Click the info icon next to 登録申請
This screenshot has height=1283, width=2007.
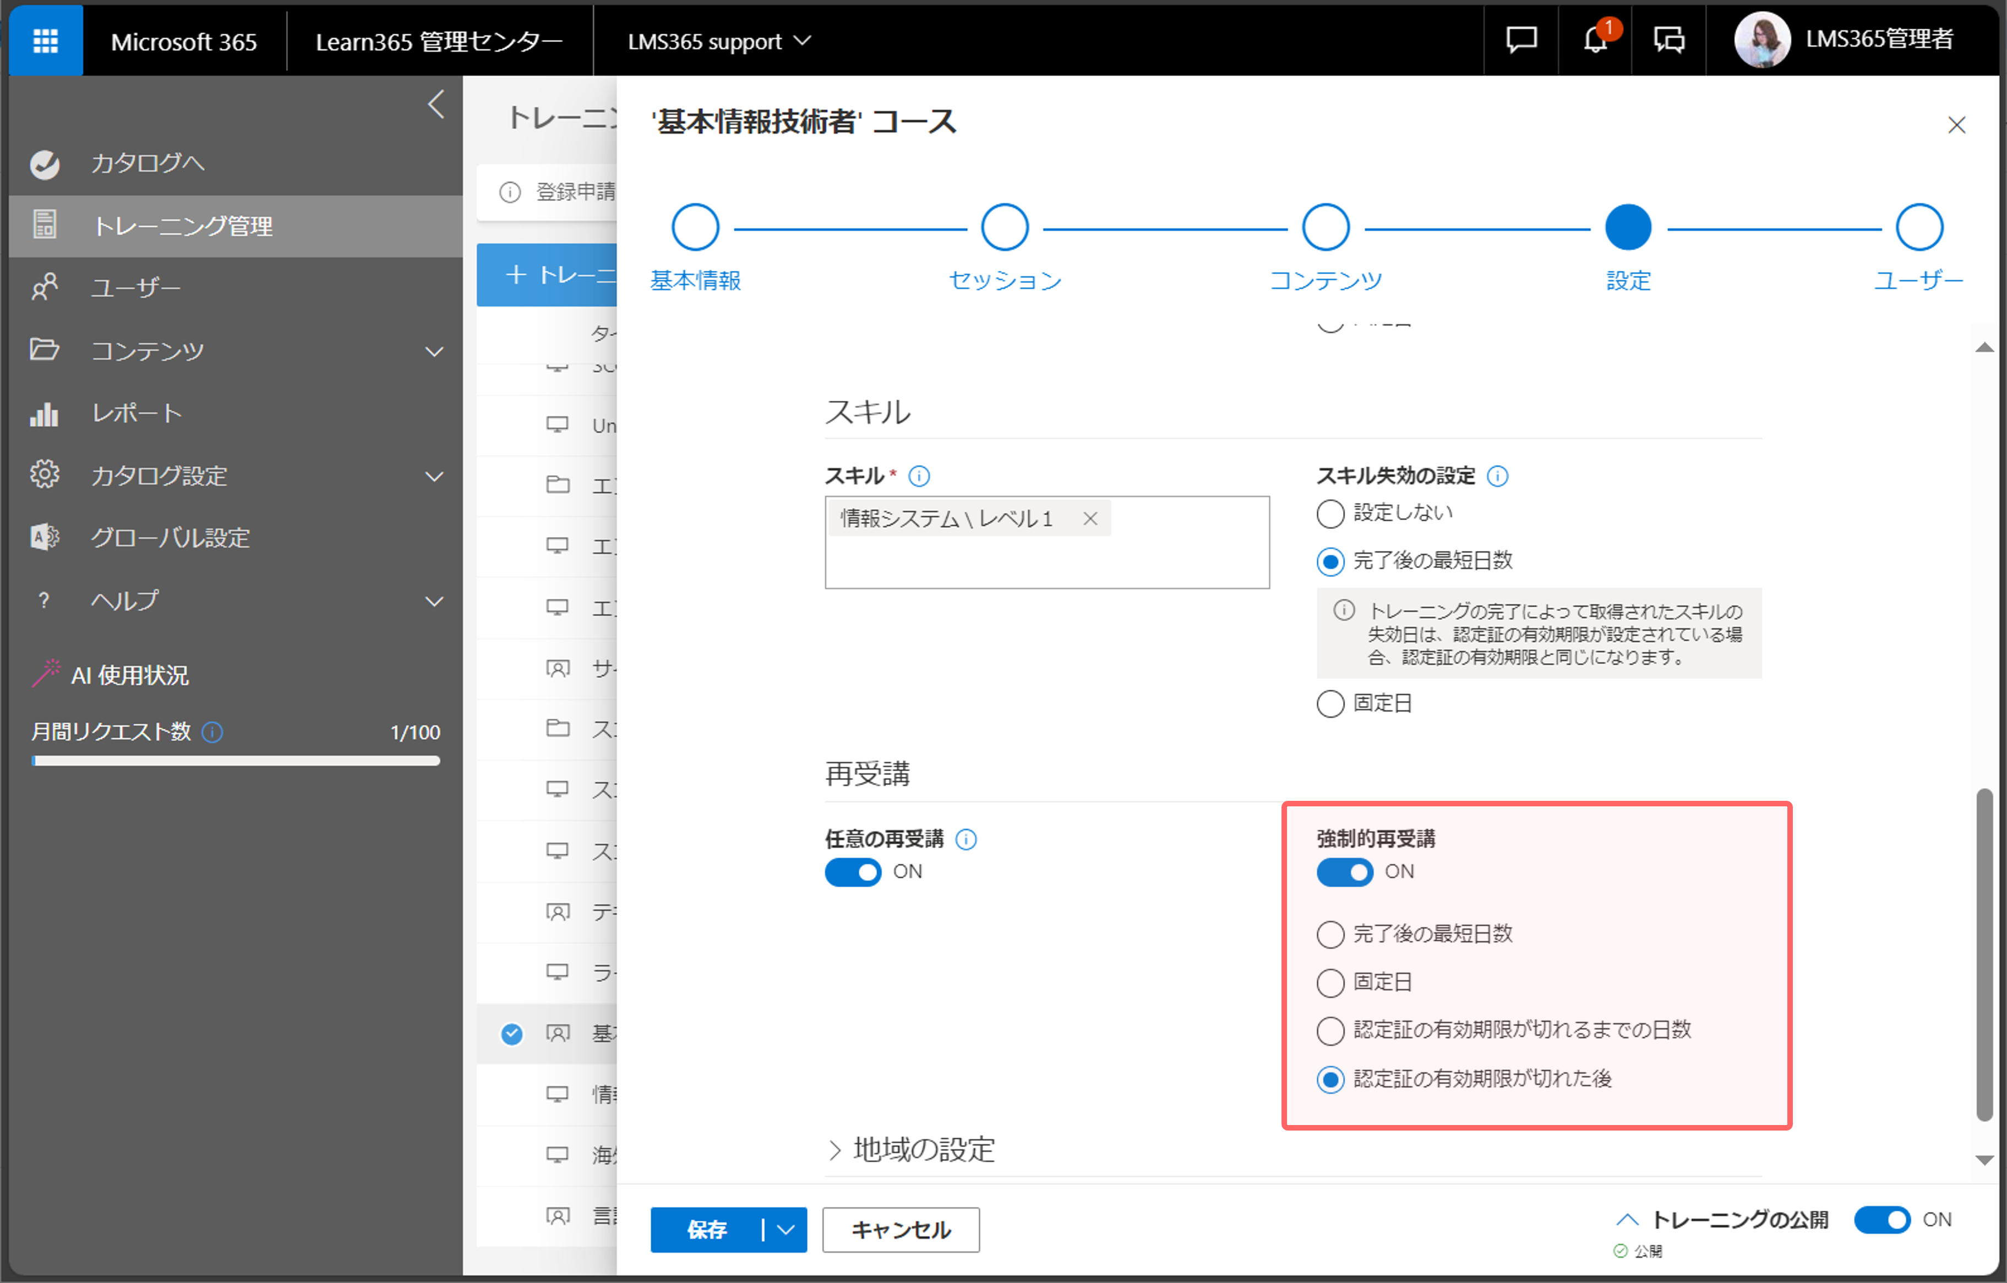[x=509, y=193]
